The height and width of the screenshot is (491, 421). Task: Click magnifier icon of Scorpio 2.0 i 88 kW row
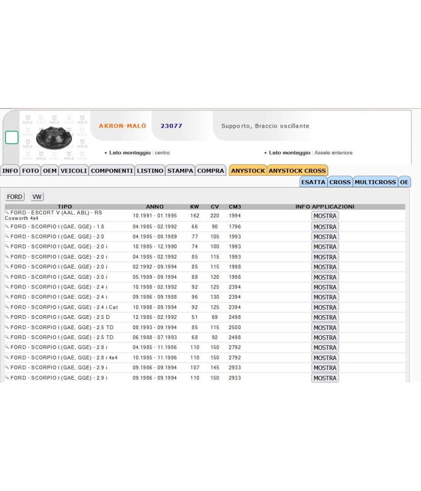pos(7,276)
